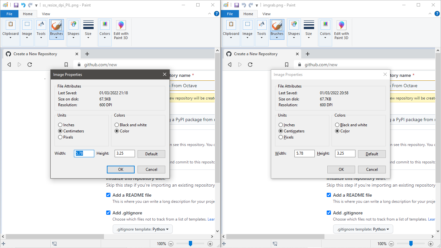
Task: Click the browser page refresh icon
Action: (x=30, y=64)
